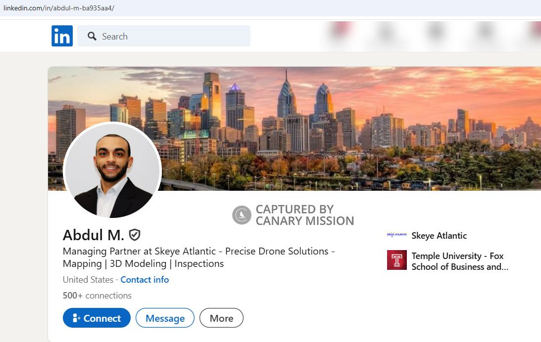Screen dimensions: 541x342
Task: Click the Canary Mission watermark icon
Action: click(x=241, y=214)
